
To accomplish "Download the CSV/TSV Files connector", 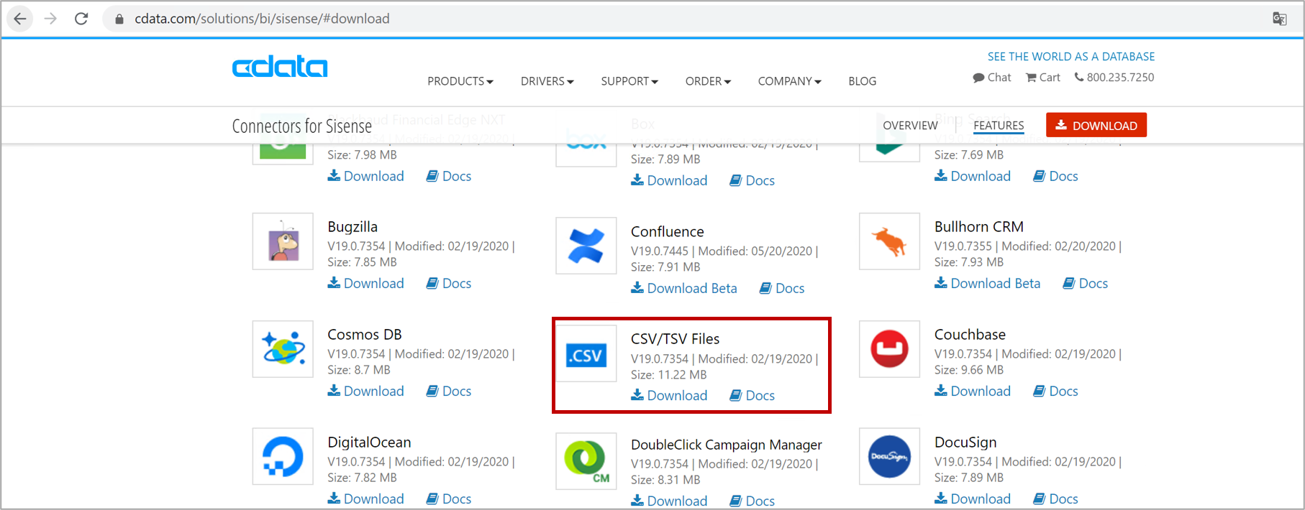I will coord(670,395).
